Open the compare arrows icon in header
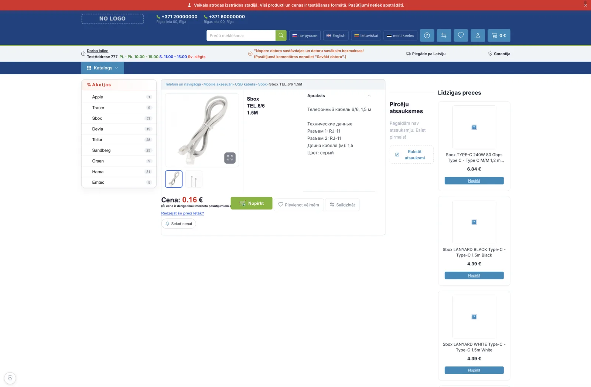Screen dimensions: 591x387 (444, 35)
